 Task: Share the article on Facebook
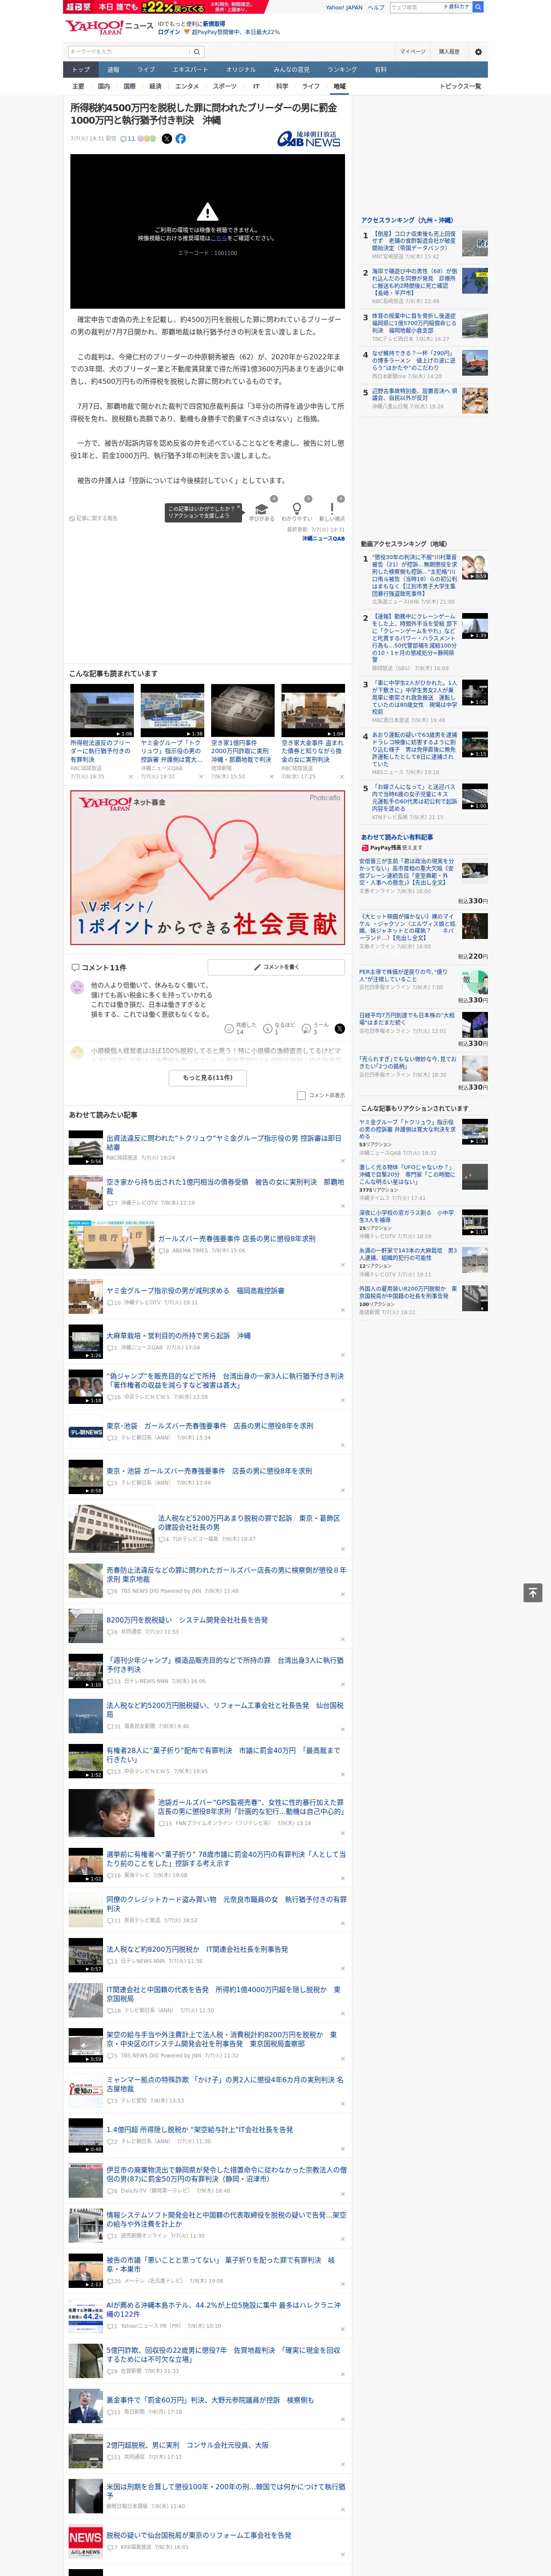[x=181, y=139]
